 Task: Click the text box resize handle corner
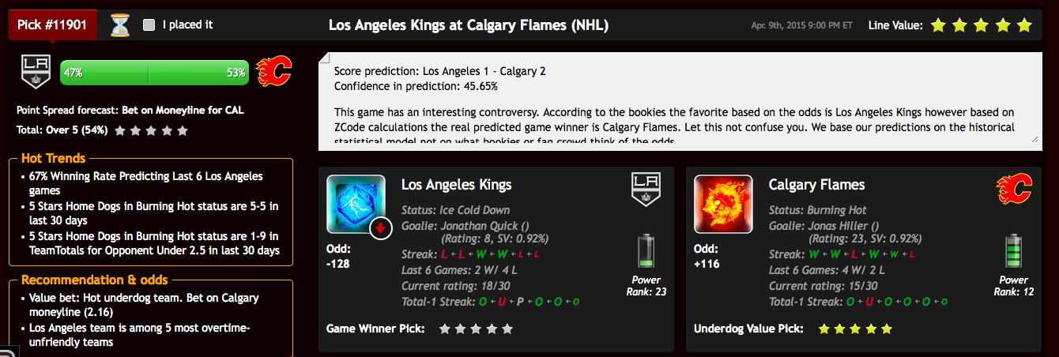click(1035, 138)
